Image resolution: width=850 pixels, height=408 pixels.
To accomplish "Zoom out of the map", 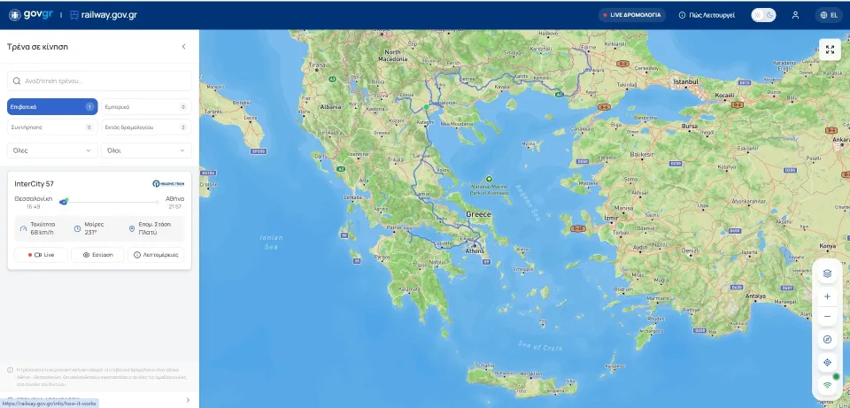I will pos(827,317).
